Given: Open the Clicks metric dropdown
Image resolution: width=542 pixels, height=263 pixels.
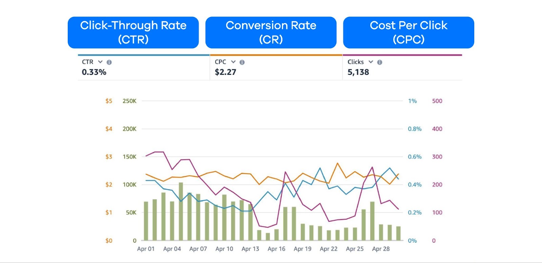Looking at the screenshot, I should tap(371, 62).
